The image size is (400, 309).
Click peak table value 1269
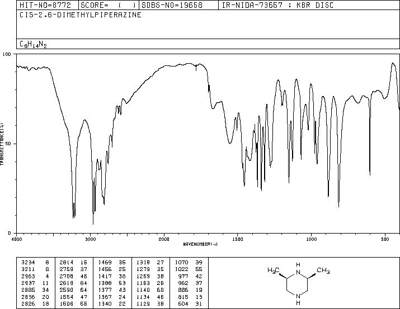143,276
